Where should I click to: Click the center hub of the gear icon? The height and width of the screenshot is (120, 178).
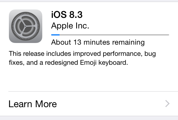point(26,26)
